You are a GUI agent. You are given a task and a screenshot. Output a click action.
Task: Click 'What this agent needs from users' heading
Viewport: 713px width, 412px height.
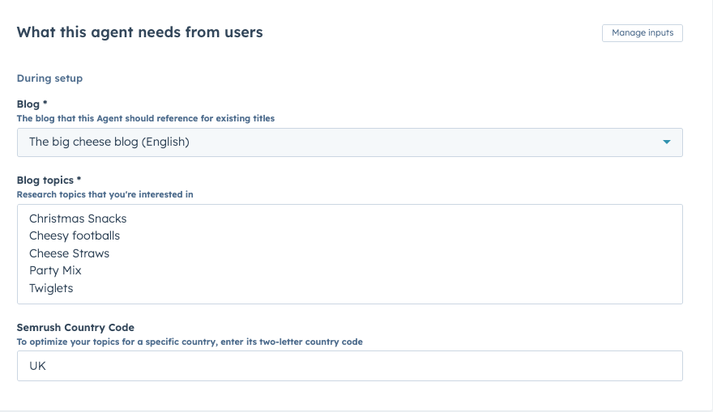tap(139, 32)
